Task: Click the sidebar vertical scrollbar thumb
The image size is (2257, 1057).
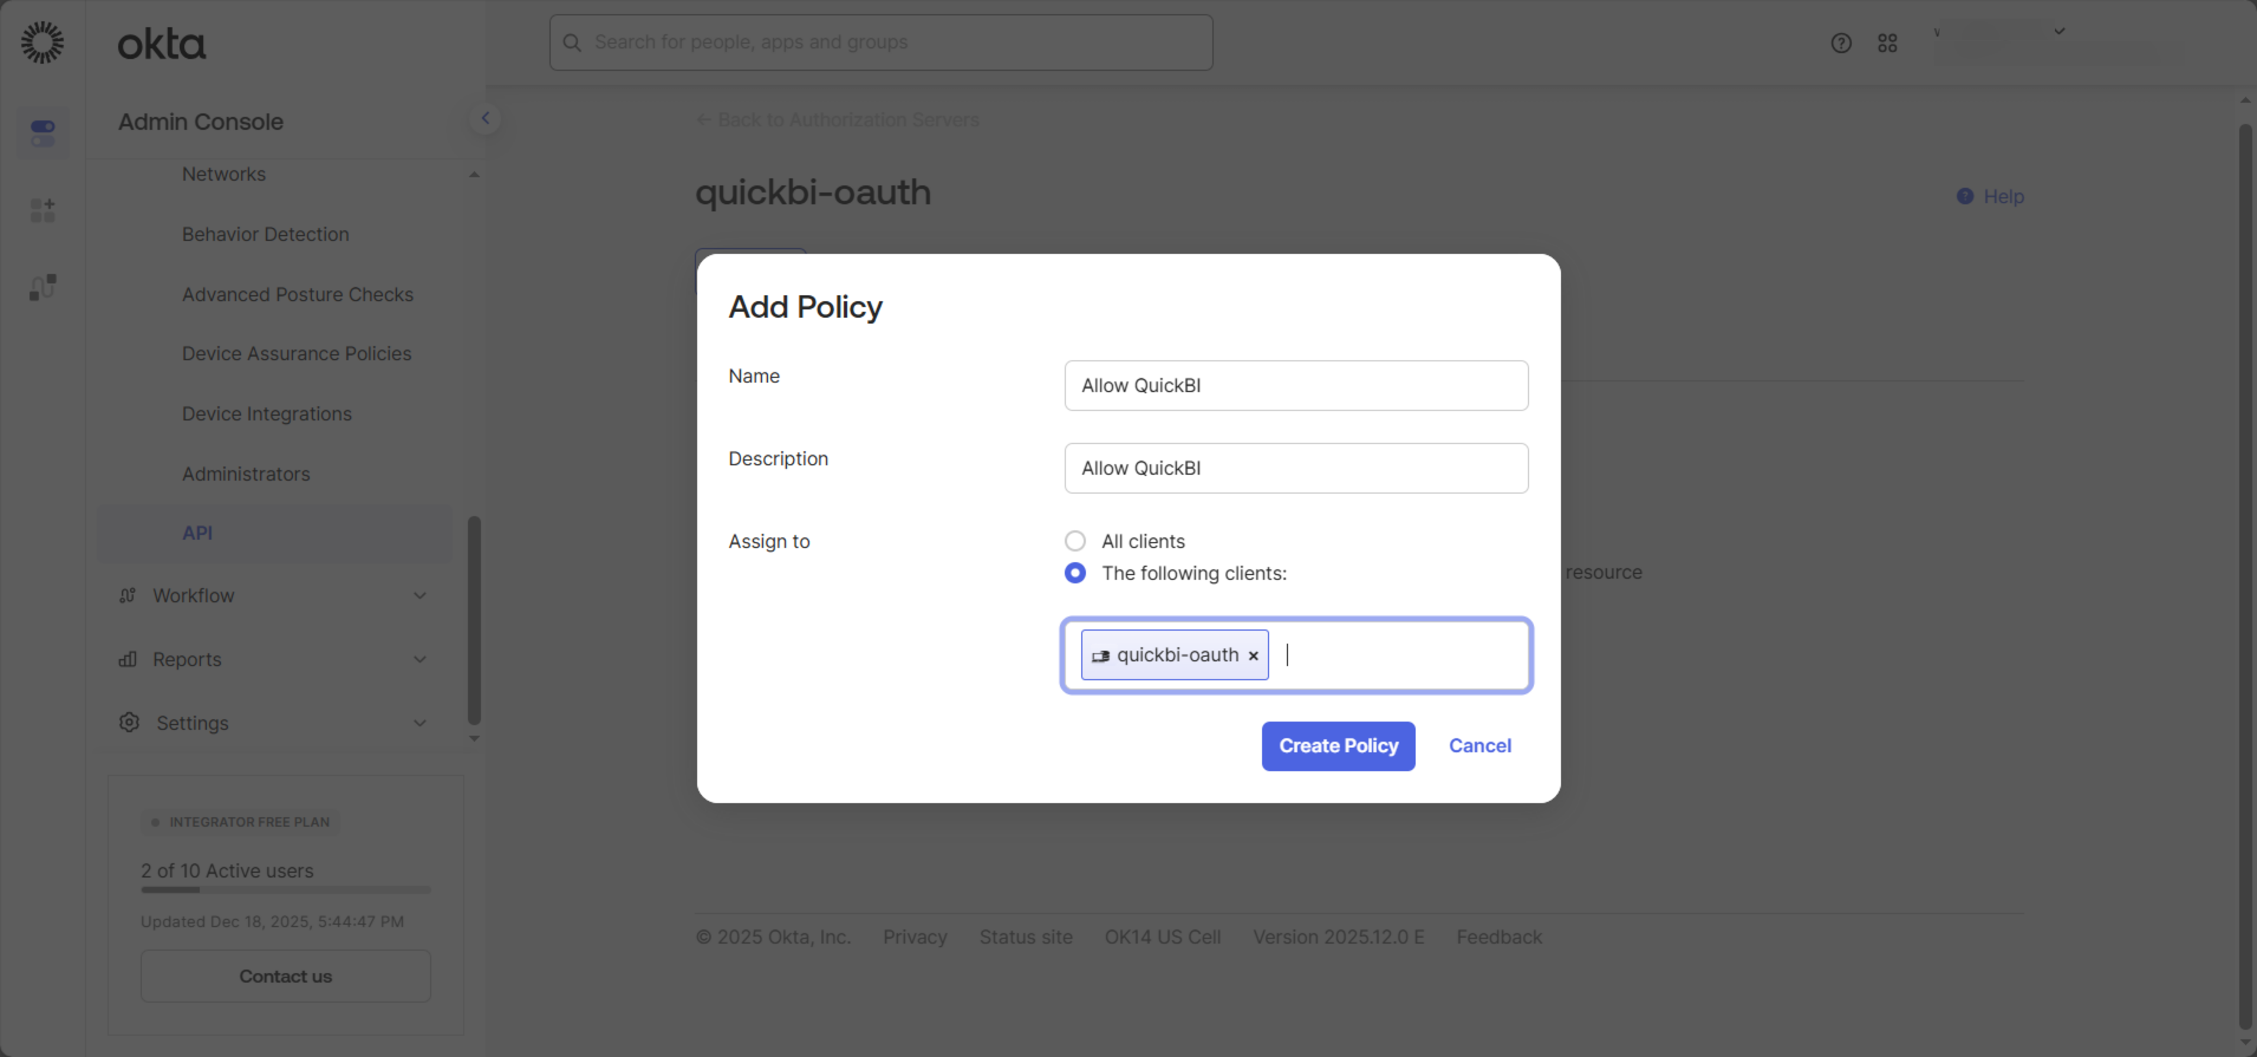Action: tap(474, 620)
